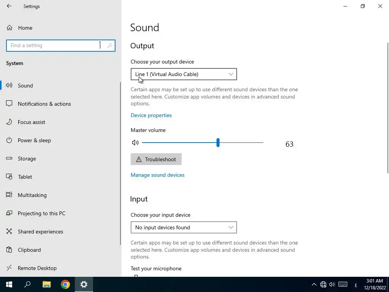This screenshot has width=389, height=292.
Task: Click the Troubleshoot button
Action: tap(156, 159)
